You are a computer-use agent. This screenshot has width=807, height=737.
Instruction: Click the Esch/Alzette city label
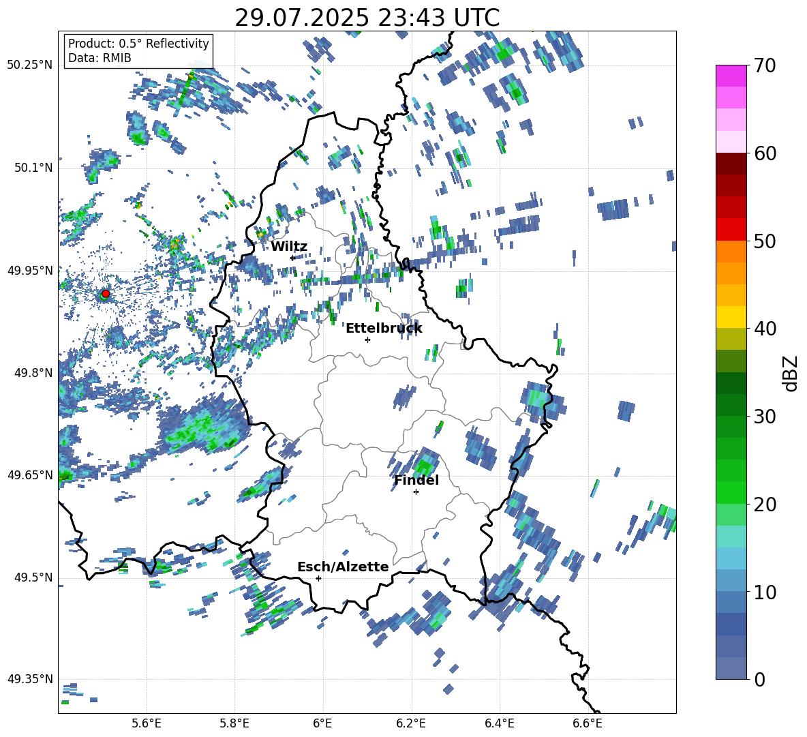(343, 567)
